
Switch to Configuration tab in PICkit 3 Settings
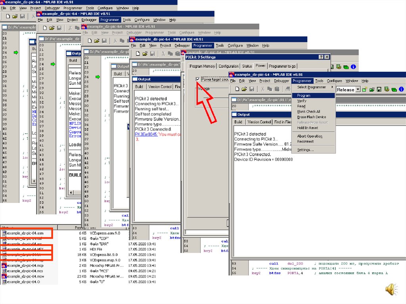pyautogui.click(x=228, y=66)
